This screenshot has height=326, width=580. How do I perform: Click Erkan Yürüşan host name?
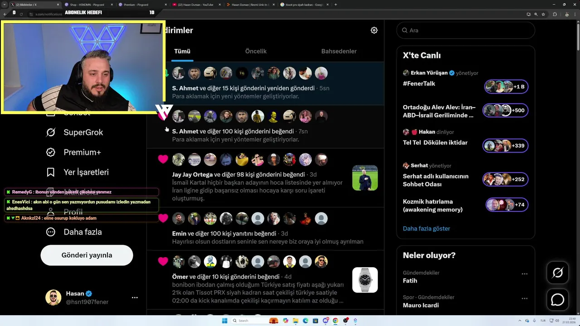tap(429, 72)
